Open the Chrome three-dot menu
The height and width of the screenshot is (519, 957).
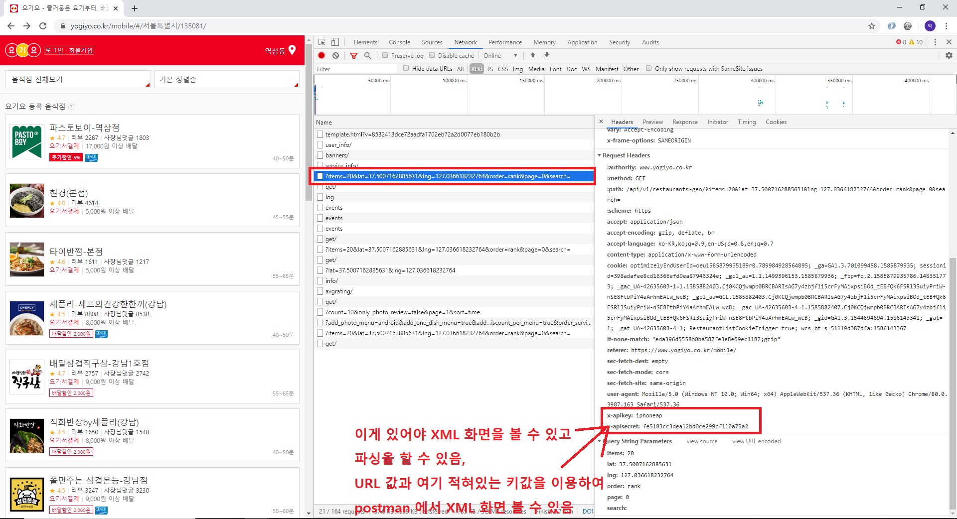coord(946,26)
